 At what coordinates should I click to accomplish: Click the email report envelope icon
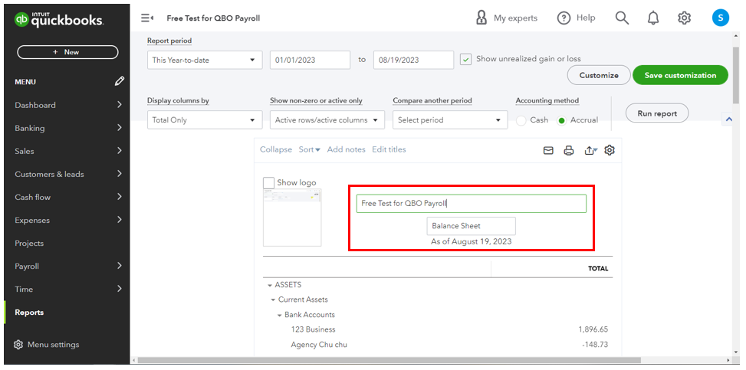coord(548,150)
